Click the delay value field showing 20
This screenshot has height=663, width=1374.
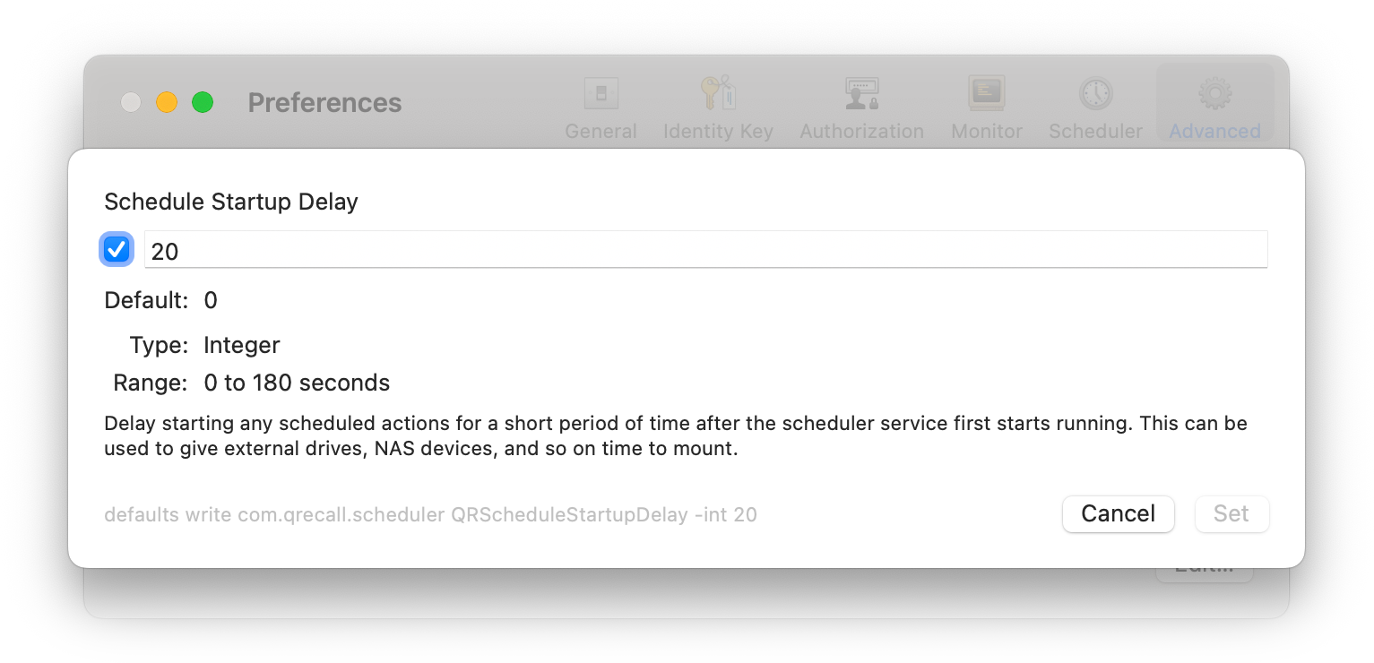(x=705, y=250)
